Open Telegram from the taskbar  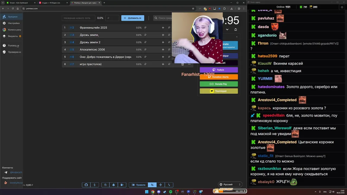pyautogui.click(x=201, y=192)
